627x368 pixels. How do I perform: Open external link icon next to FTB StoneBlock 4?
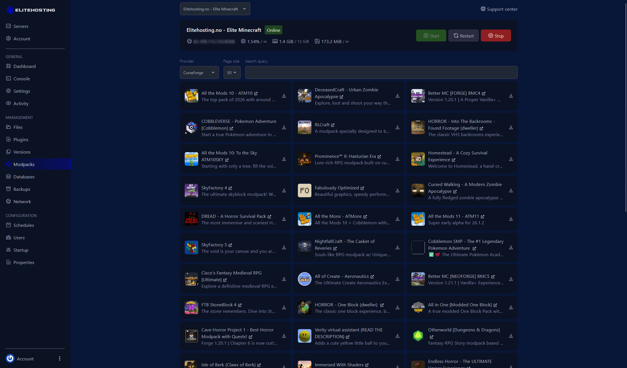pyautogui.click(x=240, y=305)
